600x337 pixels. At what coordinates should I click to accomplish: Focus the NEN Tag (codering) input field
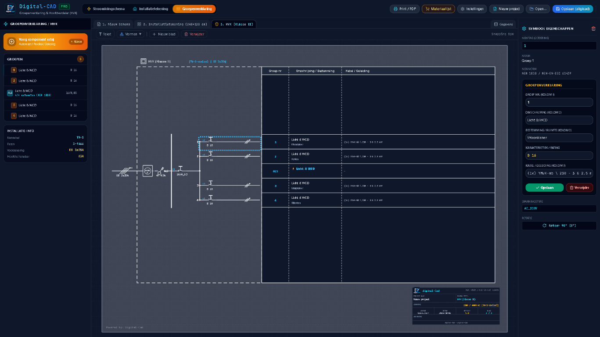(x=559, y=46)
